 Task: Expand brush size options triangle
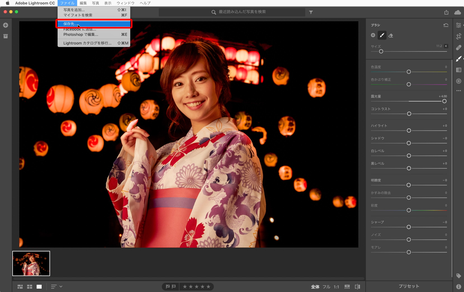click(x=446, y=46)
